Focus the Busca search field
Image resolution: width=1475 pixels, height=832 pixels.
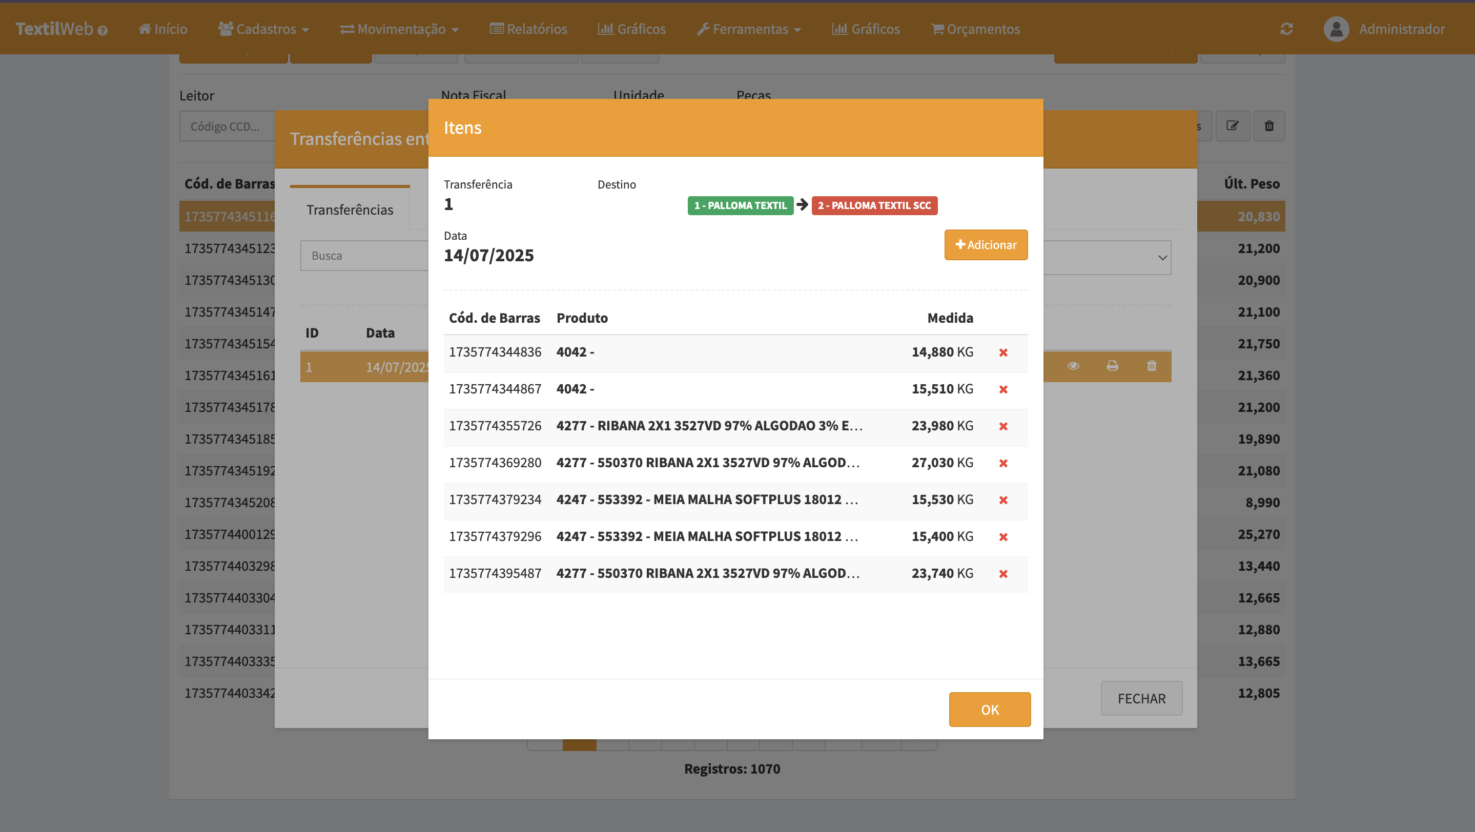click(x=364, y=256)
